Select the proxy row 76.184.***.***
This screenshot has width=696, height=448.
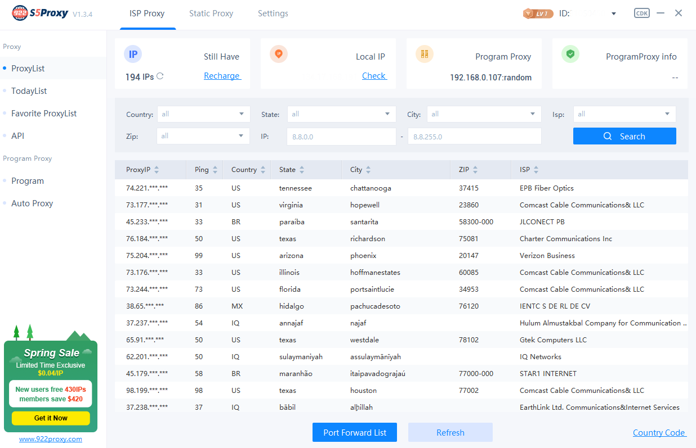[x=401, y=238]
